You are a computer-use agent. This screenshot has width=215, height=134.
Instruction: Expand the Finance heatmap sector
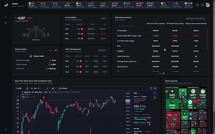pos(169,110)
